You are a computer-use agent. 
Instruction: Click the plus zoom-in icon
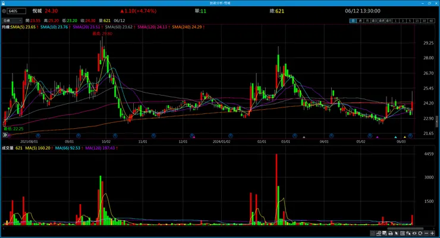pos(432,233)
